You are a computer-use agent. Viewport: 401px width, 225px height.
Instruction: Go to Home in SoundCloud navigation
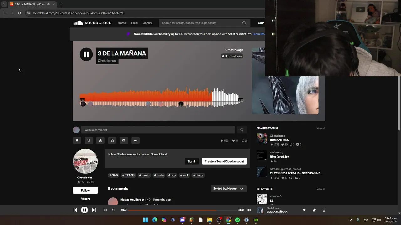122,23
